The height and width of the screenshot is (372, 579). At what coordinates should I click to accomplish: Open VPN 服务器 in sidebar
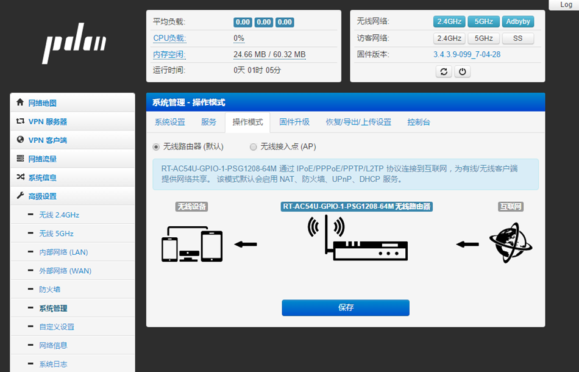pyautogui.click(x=73, y=121)
